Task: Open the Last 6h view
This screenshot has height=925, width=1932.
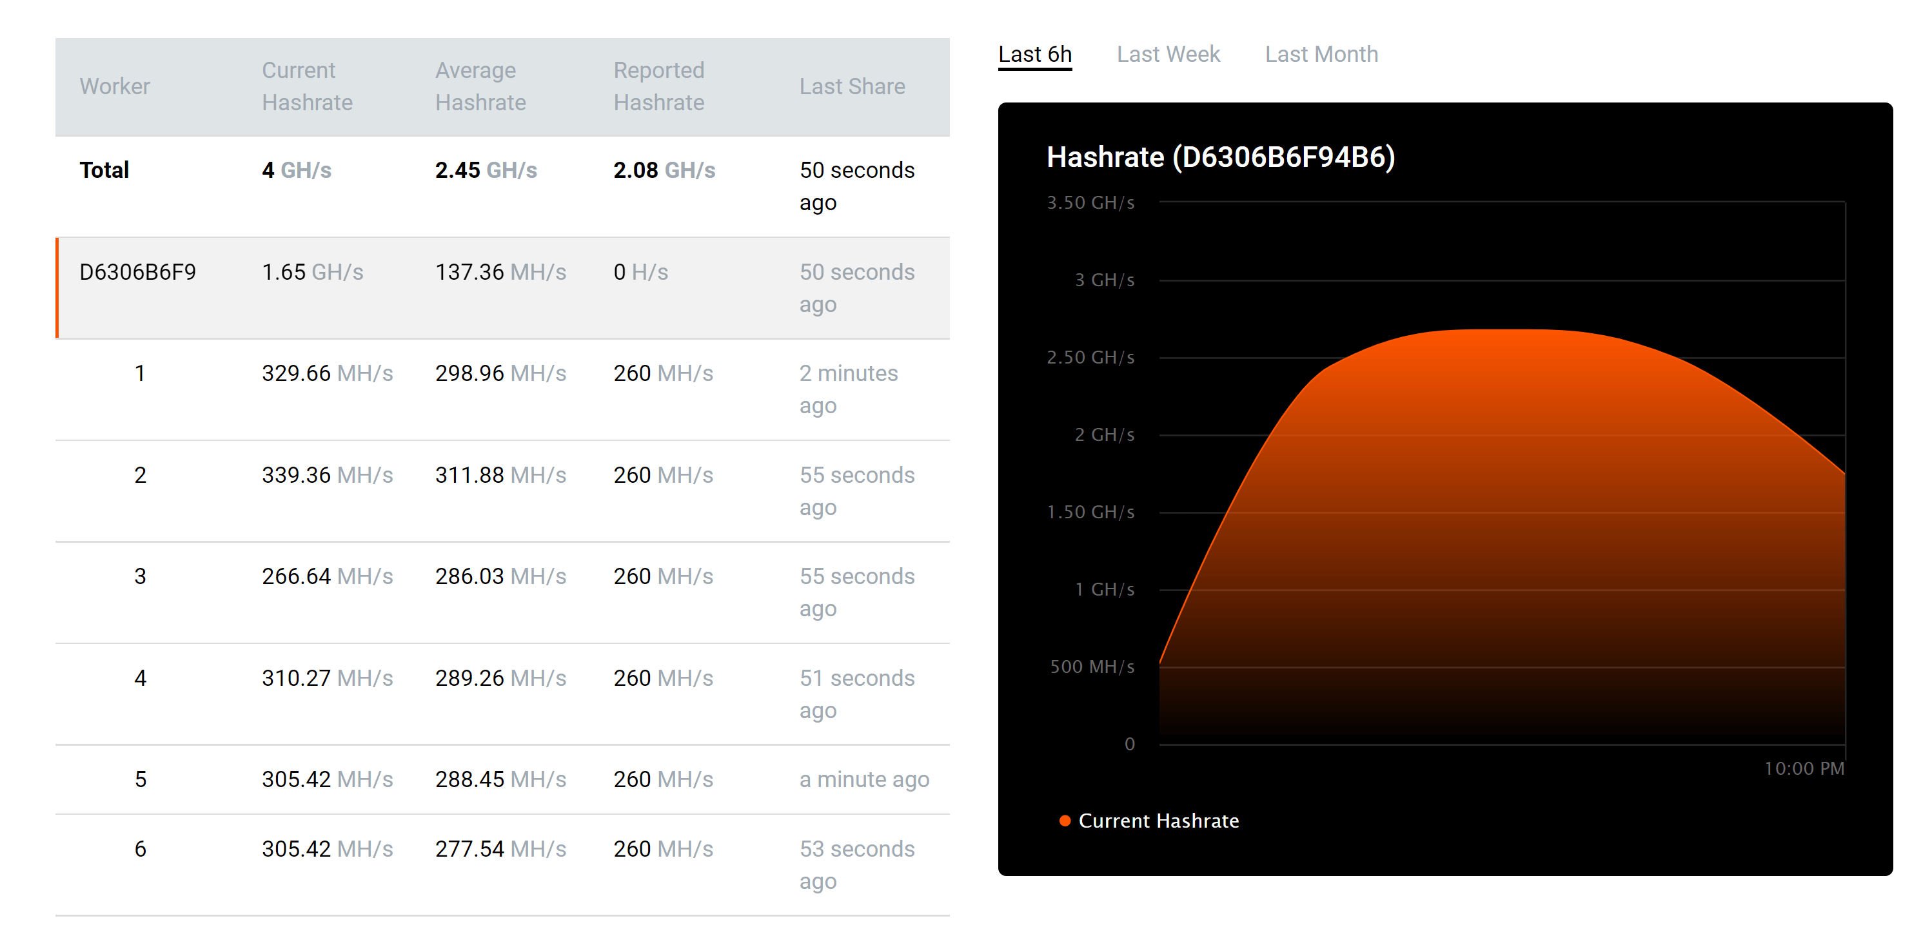Action: (1035, 54)
